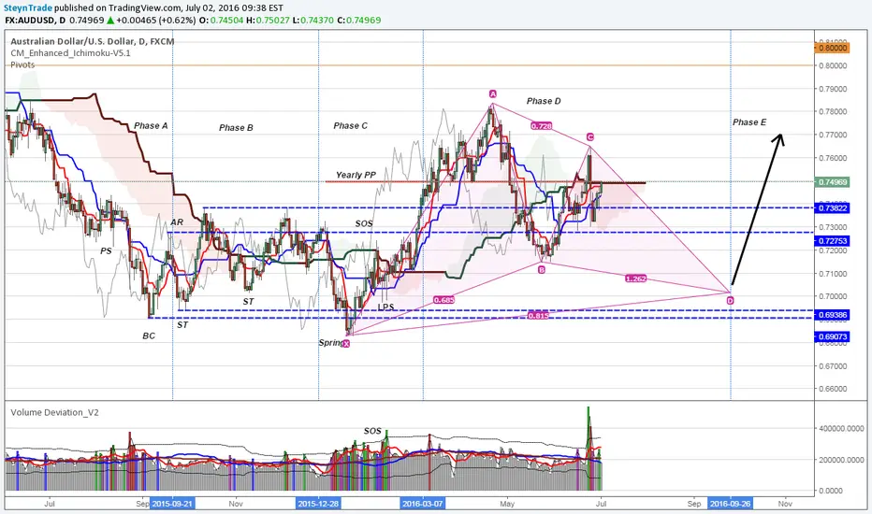Click the 0.685 harmonic ratio label
This screenshot has height=514, width=872.
[443, 300]
